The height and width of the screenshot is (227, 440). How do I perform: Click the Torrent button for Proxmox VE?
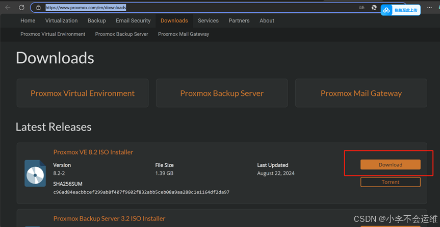click(x=391, y=182)
